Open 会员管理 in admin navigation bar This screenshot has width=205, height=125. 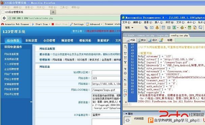pos(49,40)
